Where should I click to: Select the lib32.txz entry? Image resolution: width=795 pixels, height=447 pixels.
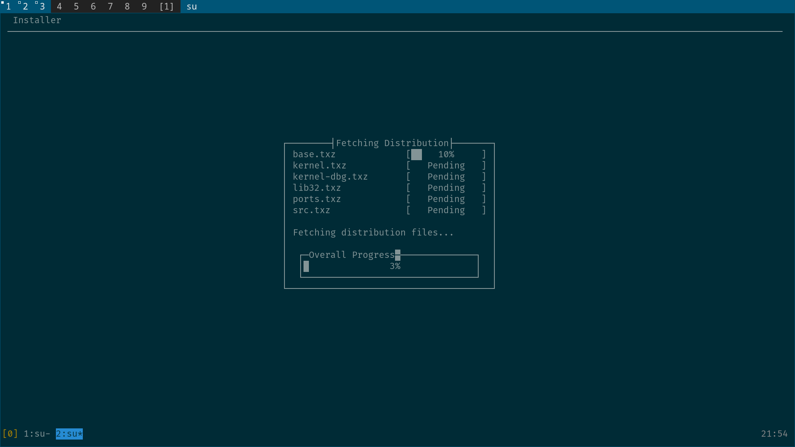tap(317, 188)
